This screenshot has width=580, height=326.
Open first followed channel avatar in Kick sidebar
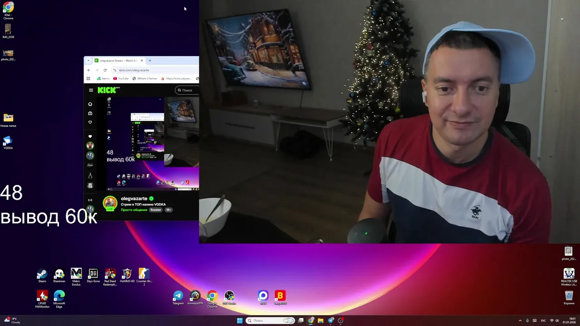click(90, 145)
